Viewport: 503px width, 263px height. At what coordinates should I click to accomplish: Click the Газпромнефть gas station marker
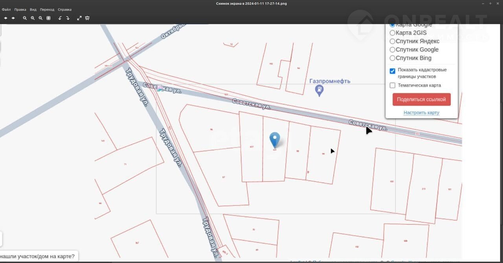tap(320, 91)
